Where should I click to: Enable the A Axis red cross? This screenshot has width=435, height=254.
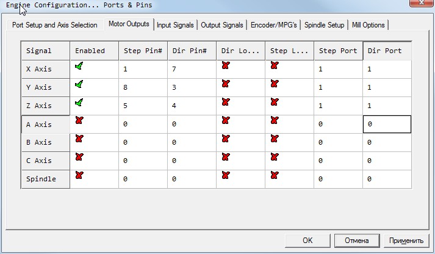[79, 120]
